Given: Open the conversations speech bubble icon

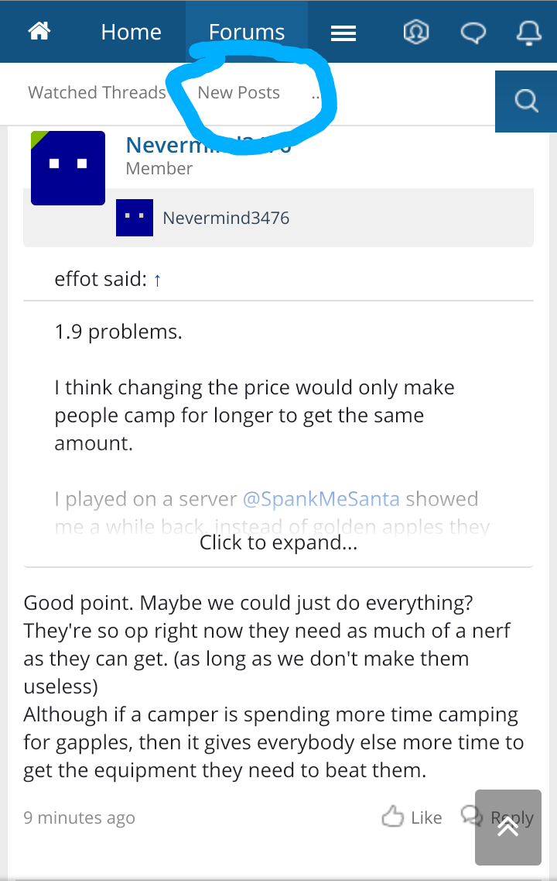Looking at the screenshot, I should (x=473, y=33).
